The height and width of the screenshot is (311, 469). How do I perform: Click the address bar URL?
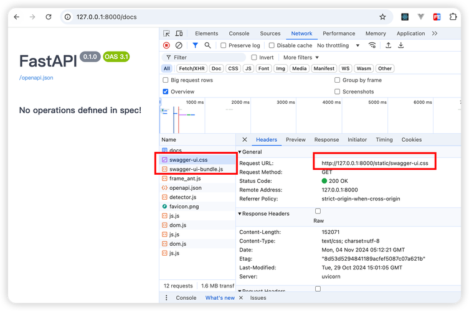107,17
